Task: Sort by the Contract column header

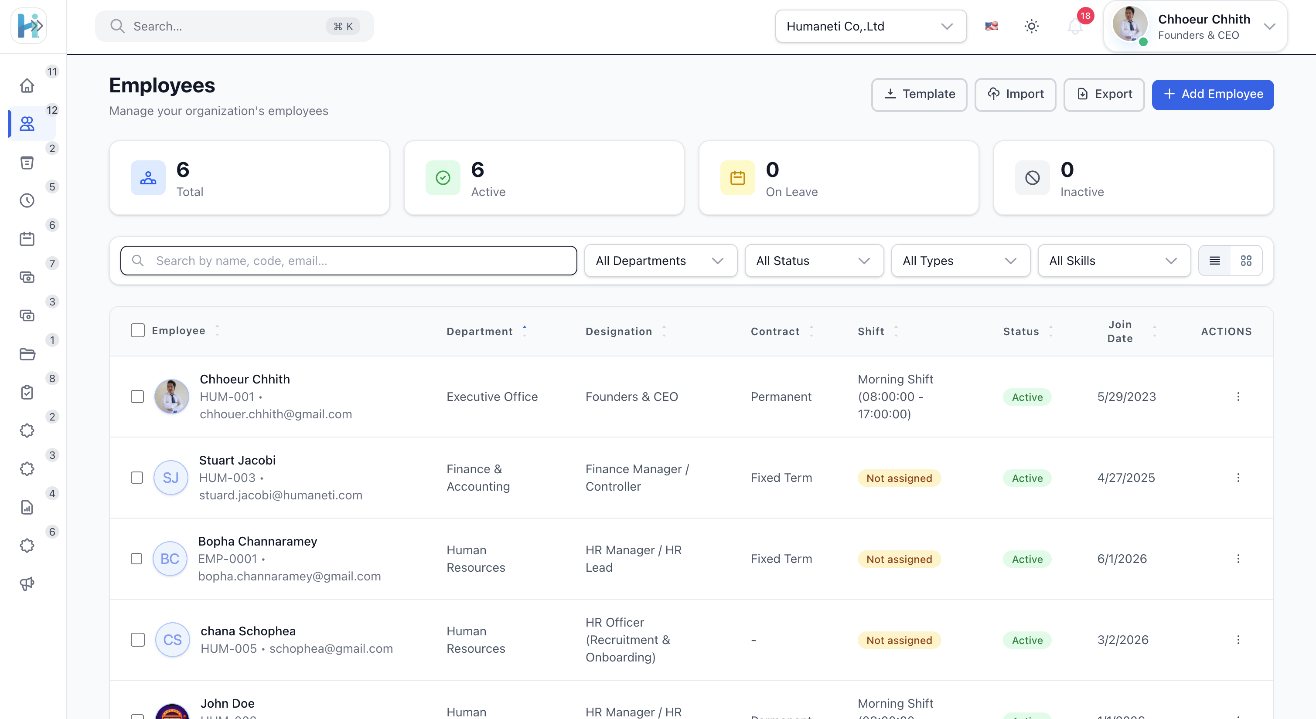Action: 782,331
